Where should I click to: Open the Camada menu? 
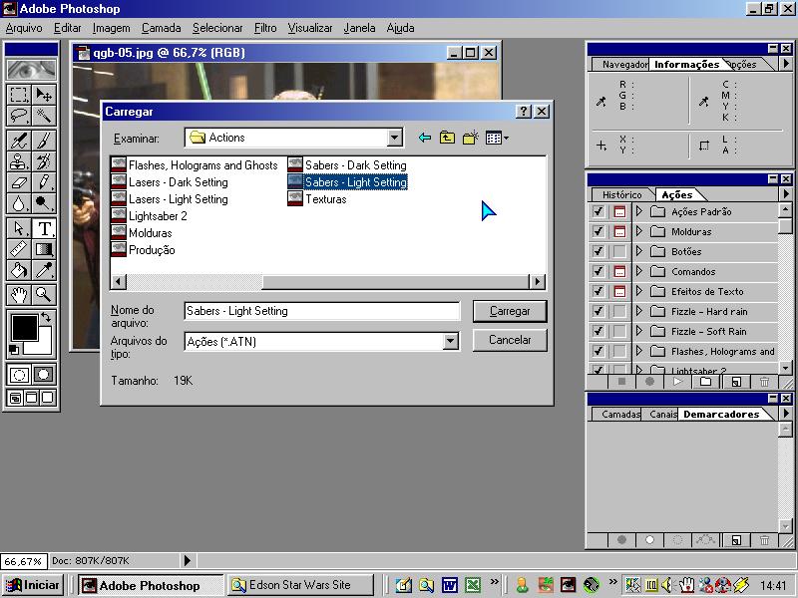point(162,28)
